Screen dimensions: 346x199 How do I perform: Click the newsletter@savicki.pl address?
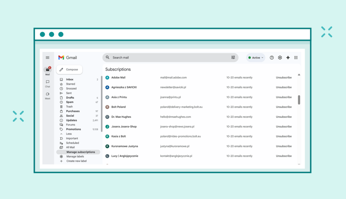[173, 87]
